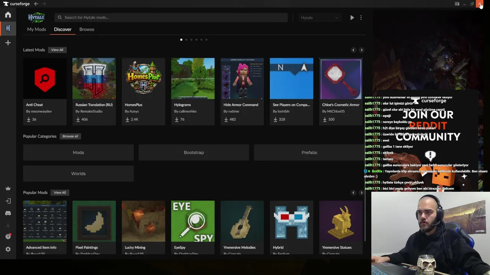The image size is (490, 275).
Task: Click previous arrow for Popular Mods
Action: point(353,192)
